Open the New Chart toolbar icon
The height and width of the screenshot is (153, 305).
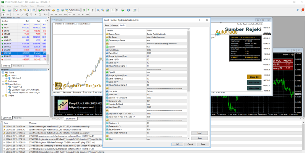click(x=4, y=10)
